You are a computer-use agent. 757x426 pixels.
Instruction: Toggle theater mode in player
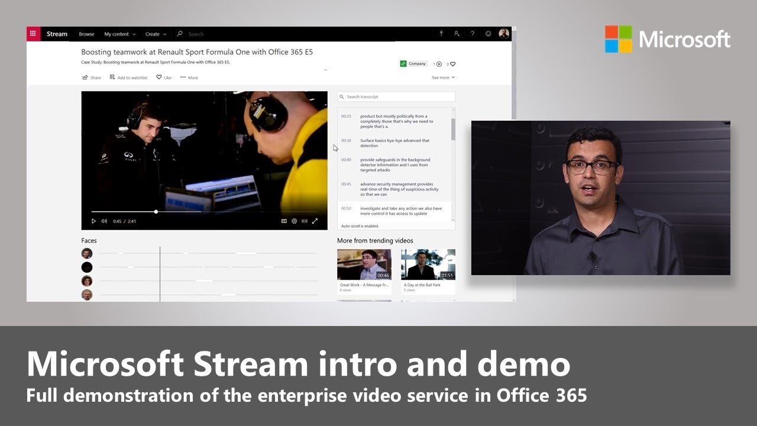pyautogui.click(x=305, y=221)
